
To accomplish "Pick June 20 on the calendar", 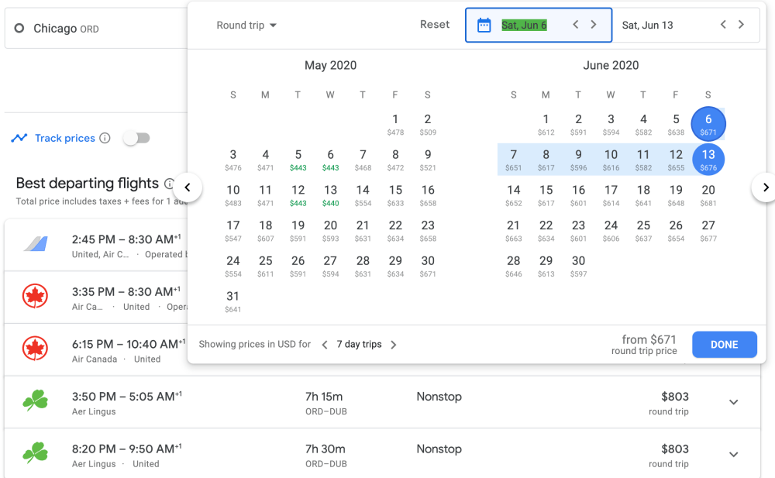I will click(708, 195).
